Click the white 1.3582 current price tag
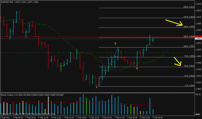 tap(198, 39)
